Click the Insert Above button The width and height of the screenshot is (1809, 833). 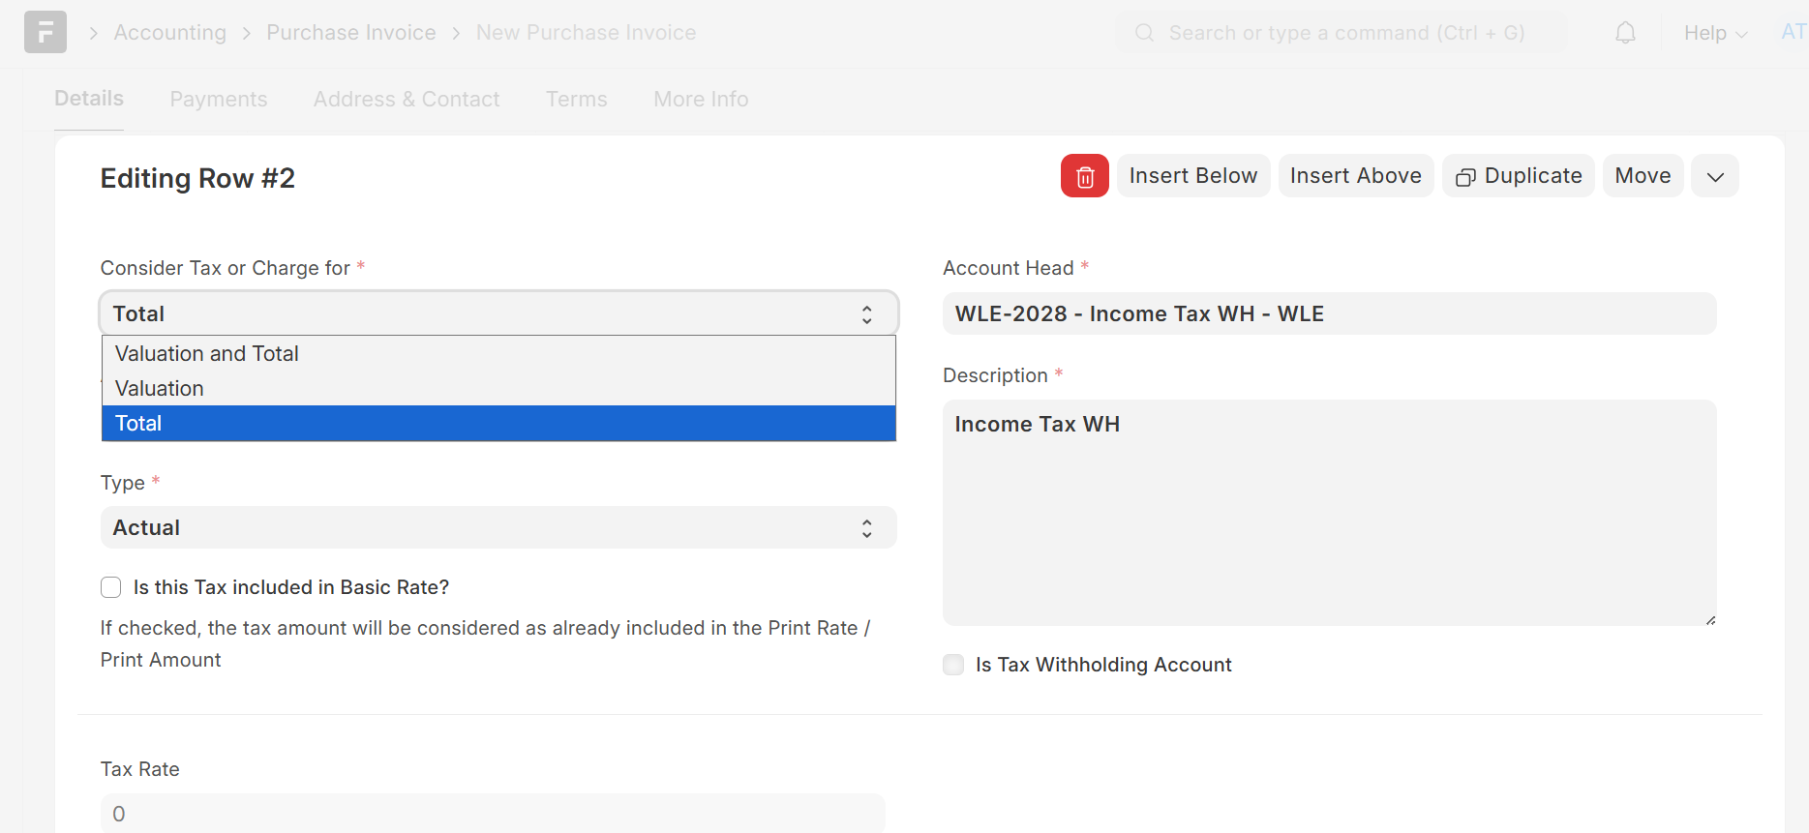pos(1355,176)
